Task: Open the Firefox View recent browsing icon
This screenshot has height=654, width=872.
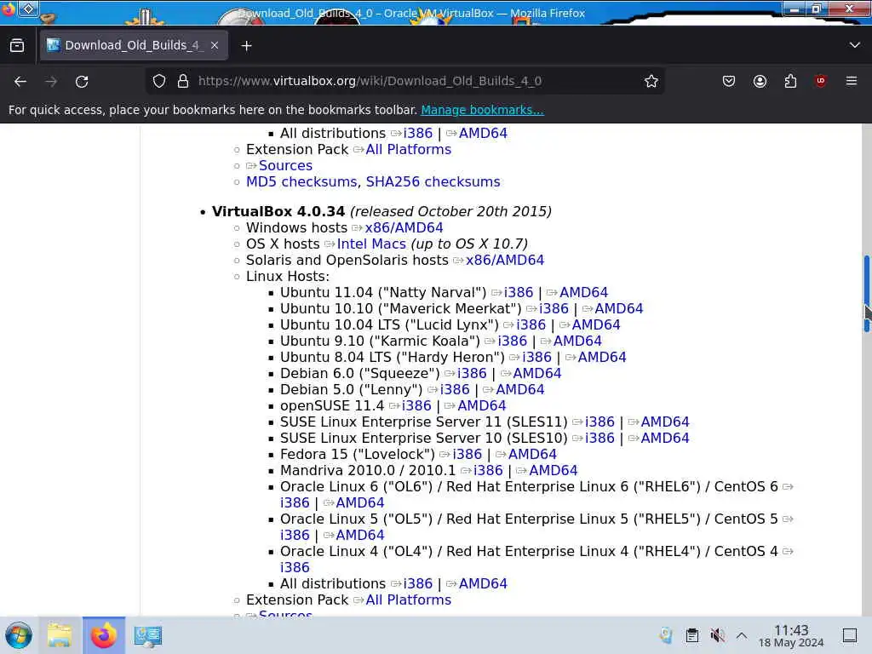Action: coord(17,46)
